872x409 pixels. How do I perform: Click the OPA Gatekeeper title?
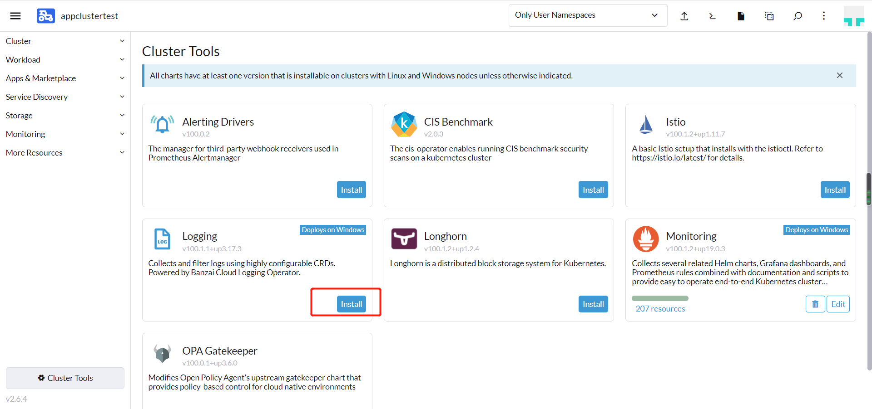click(219, 351)
